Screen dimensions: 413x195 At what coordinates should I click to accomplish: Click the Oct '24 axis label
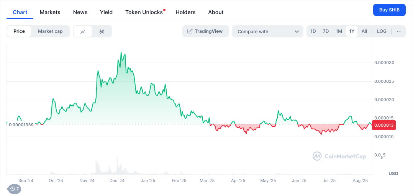tap(56, 180)
